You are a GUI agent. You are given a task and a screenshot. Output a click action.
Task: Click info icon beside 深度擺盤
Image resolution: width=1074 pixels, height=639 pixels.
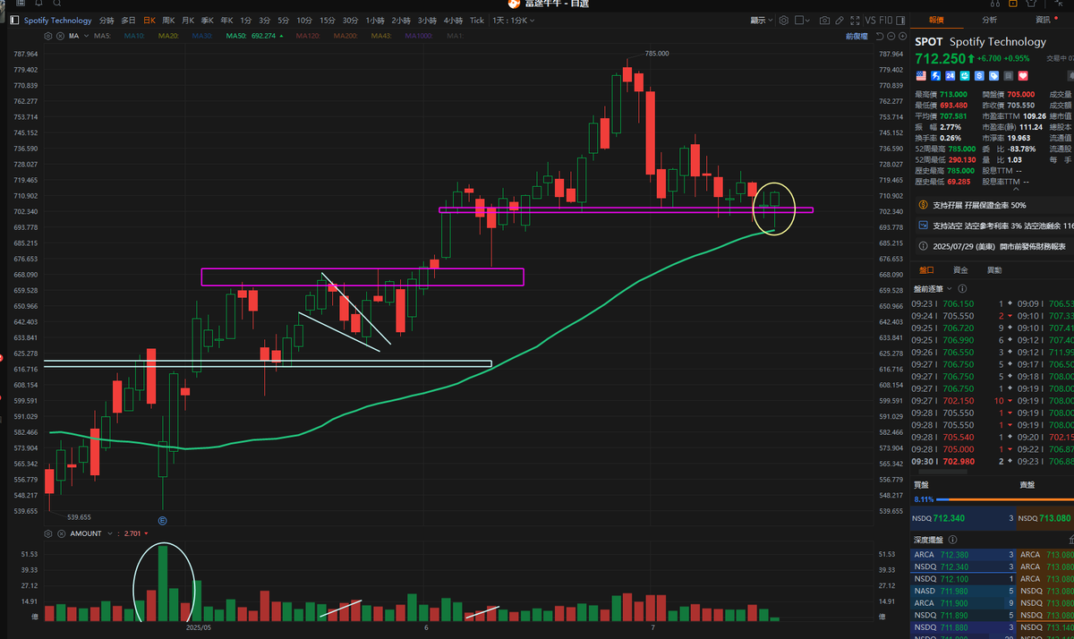pyautogui.click(x=951, y=540)
